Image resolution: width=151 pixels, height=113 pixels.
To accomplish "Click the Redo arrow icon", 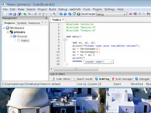I will click(x=30, y=14).
